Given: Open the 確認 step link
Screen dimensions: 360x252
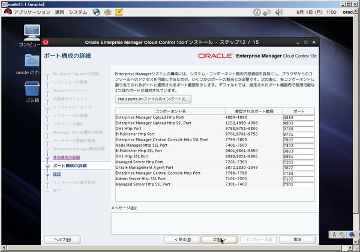Looking at the screenshot, I should coord(57,174).
